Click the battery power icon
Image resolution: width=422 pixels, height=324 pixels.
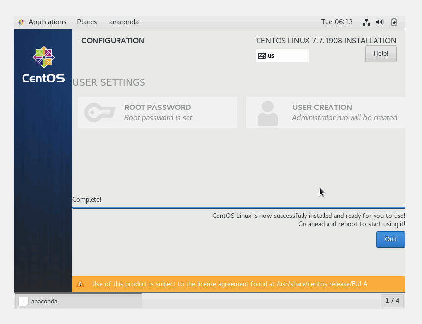pyautogui.click(x=394, y=22)
